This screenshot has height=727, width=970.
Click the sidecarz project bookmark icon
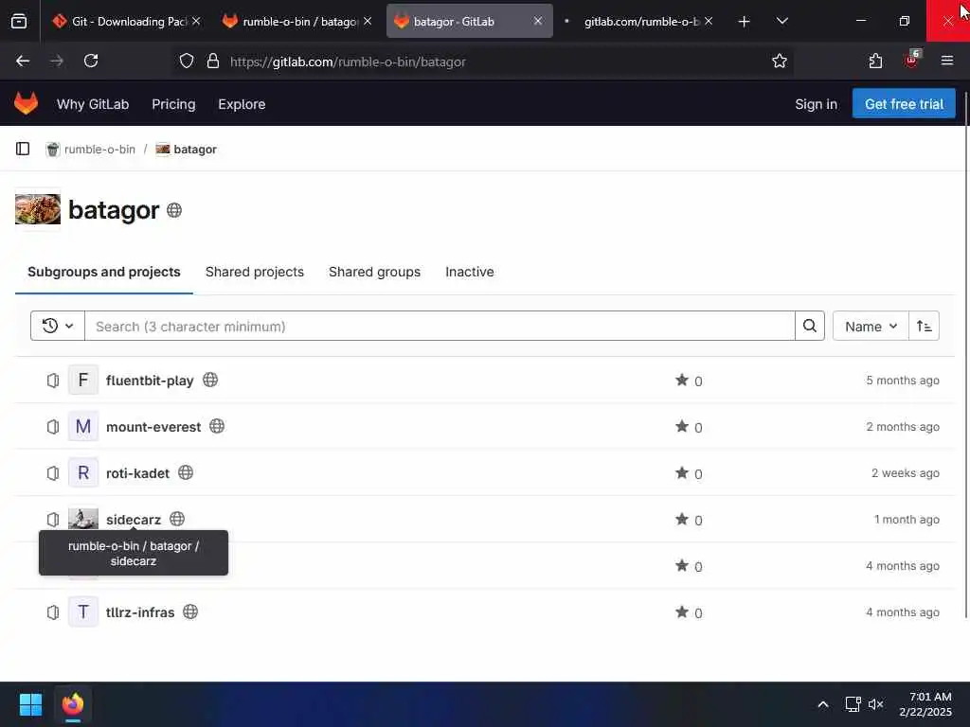click(x=53, y=520)
